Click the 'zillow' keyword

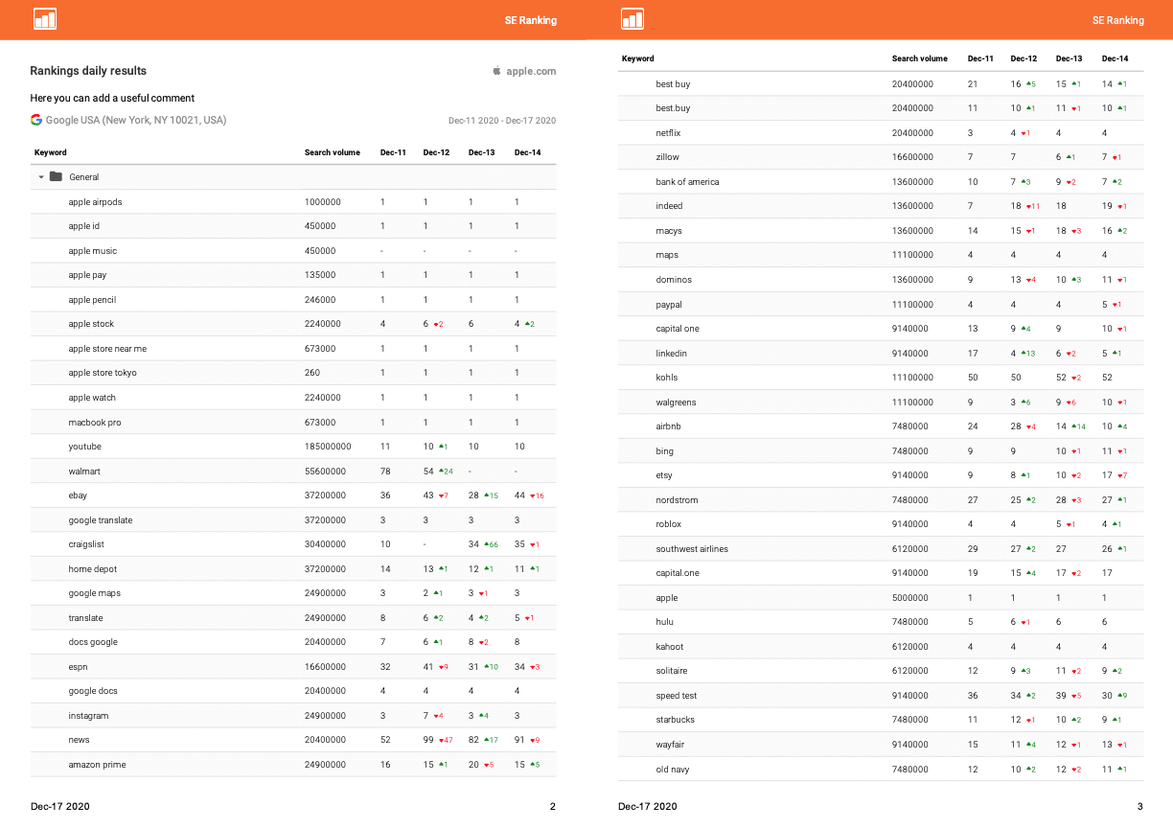click(668, 157)
